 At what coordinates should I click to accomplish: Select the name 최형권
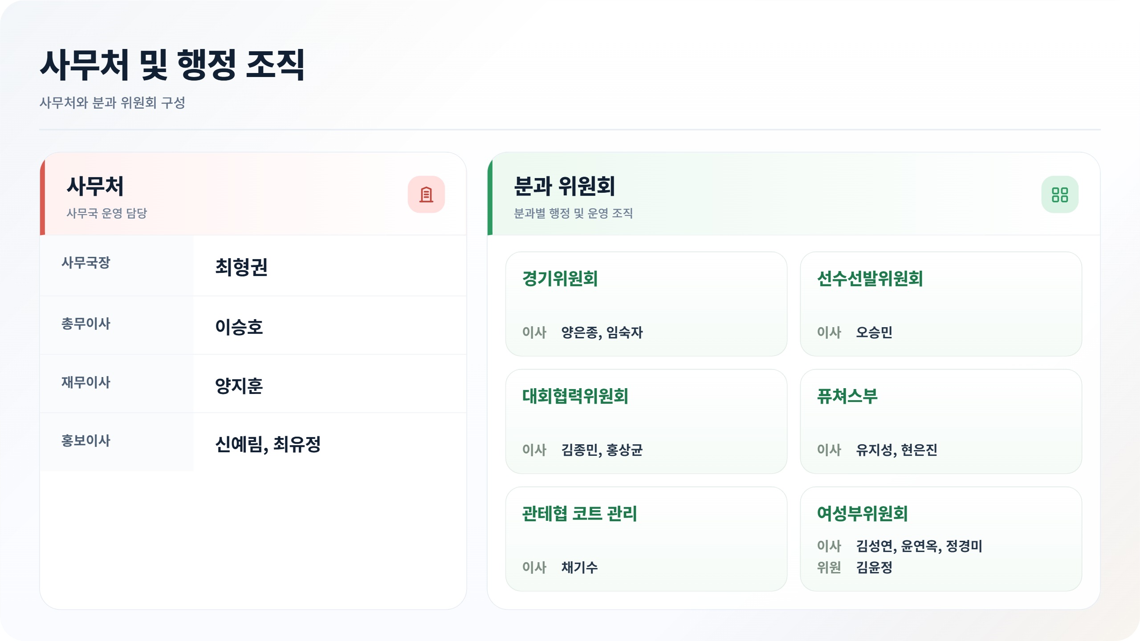tap(241, 267)
